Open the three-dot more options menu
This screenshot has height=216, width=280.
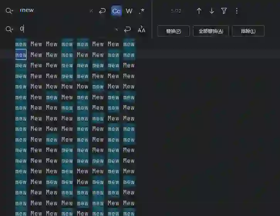237,11
